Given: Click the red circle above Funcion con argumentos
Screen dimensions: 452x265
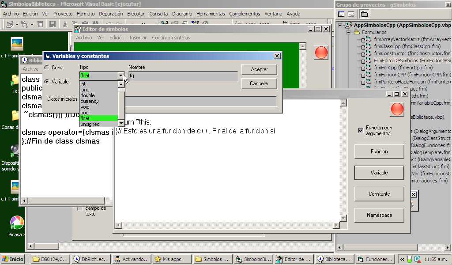Looking at the screenshot, I should (397, 109).
